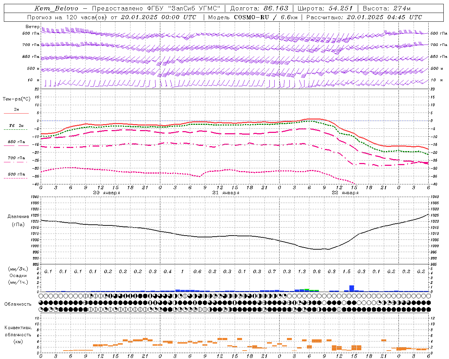449x359 pixels.
Task: Click the tallest blue precipitation bar
Action: [352, 289]
